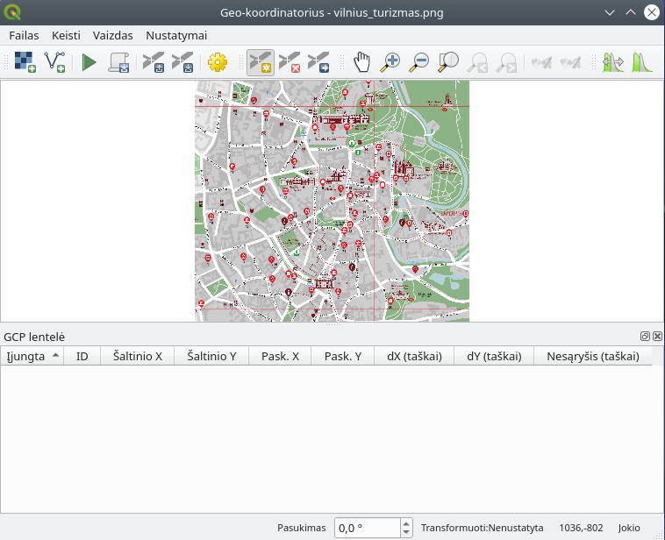Open a vector layer with V+ icon
Image resolution: width=665 pixels, height=540 pixels.
point(55,62)
